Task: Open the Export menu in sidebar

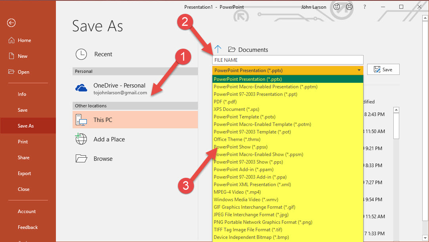Action: coord(24,173)
